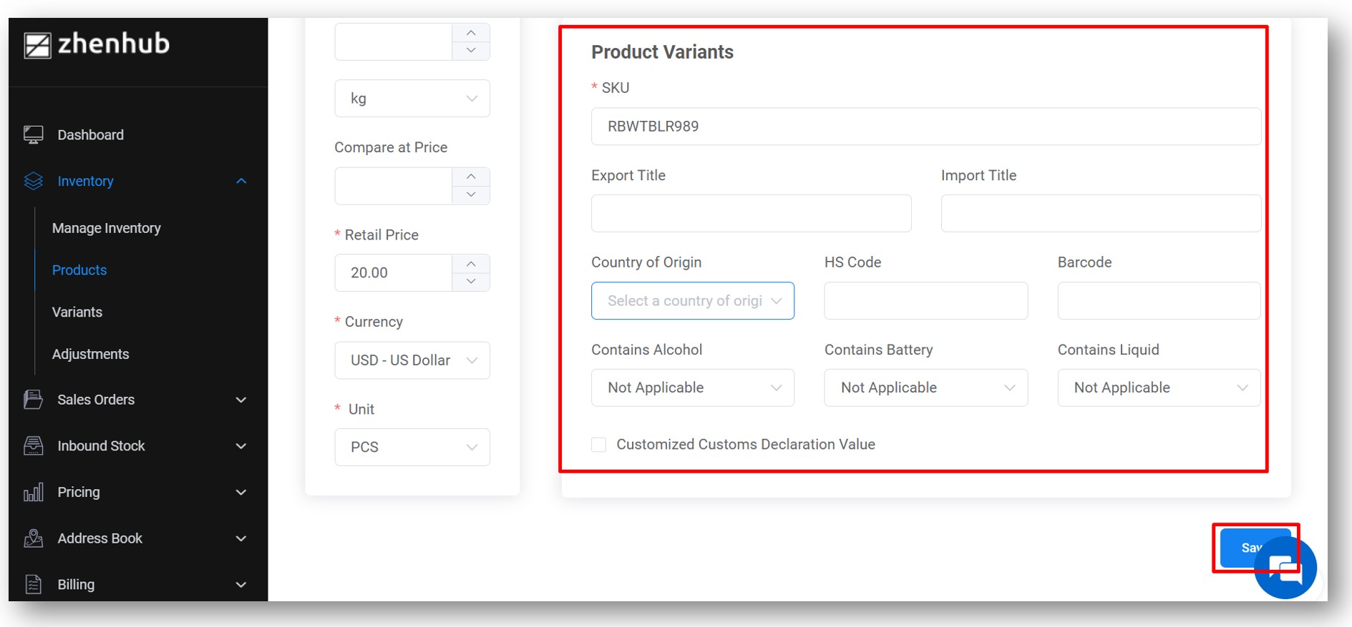Click the Billing document icon
The height and width of the screenshot is (627, 1352).
pyautogui.click(x=33, y=585)
